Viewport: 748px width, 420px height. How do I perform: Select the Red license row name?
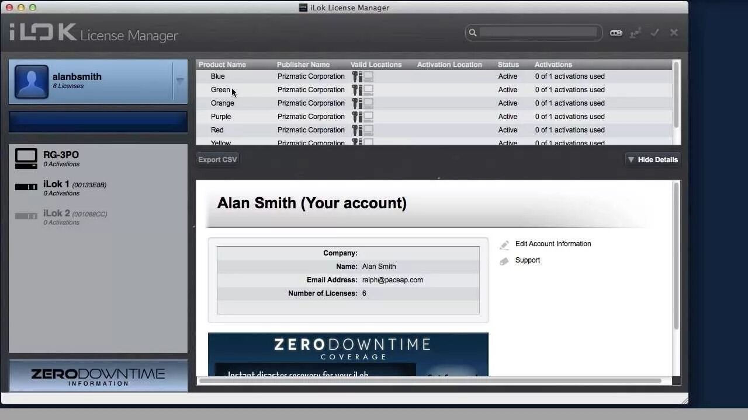click(217, 130)
